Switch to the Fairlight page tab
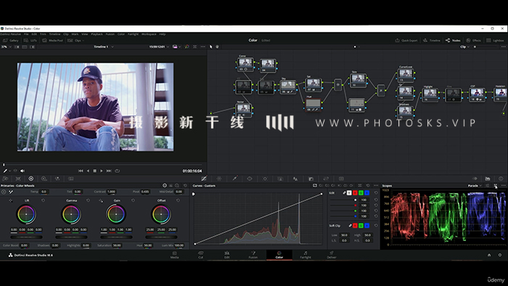508x286 pixels. pyautogui.click(x=306, y=255)
